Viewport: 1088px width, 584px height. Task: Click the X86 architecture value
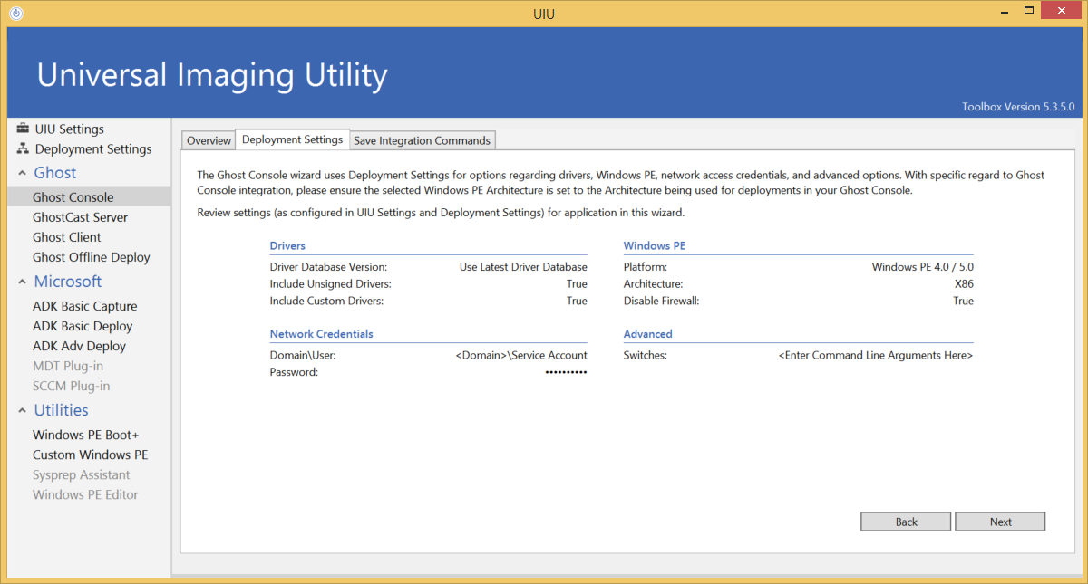tap(964, 284)
